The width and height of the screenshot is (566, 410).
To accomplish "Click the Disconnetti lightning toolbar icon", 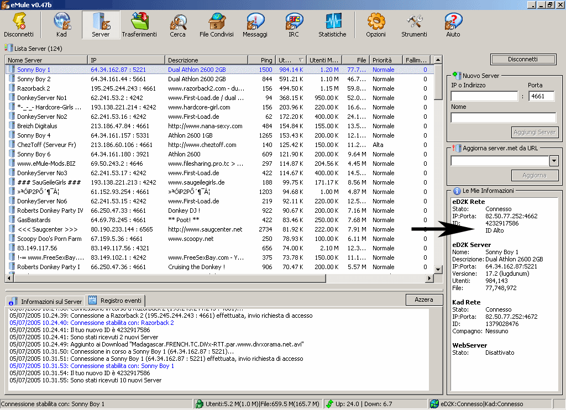I will (18, 25).
